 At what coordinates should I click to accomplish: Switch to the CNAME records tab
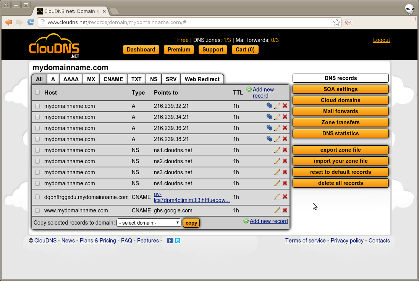113,79
